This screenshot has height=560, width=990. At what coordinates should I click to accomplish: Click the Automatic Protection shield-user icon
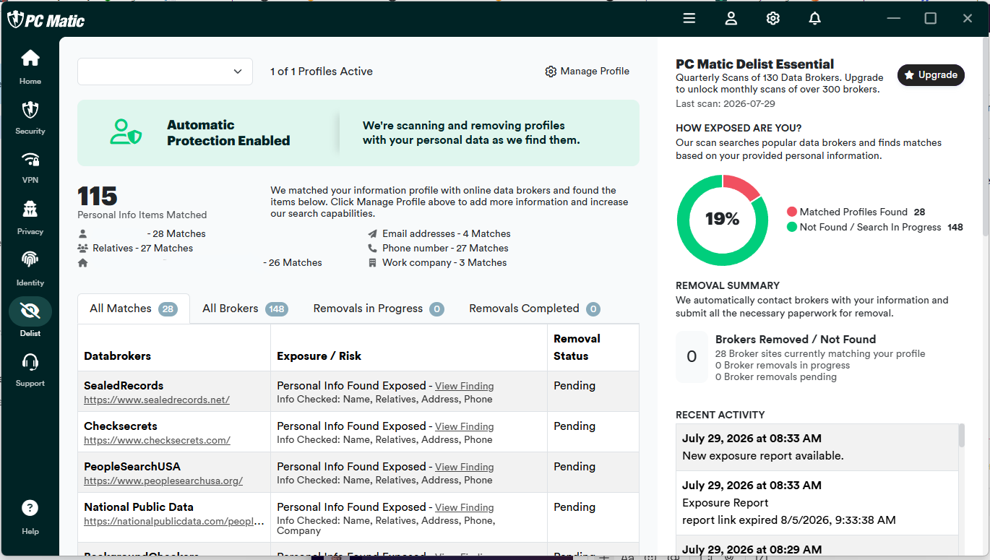pos(126,132)
